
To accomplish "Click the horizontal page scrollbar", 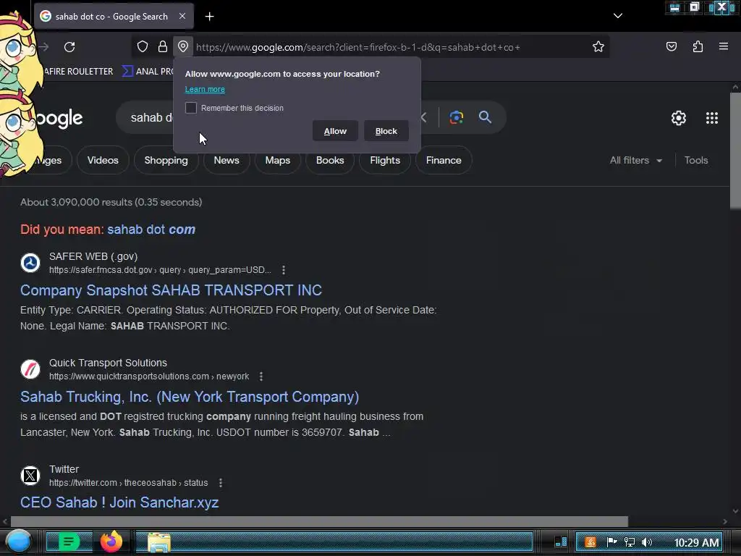I will pos(319,521).
